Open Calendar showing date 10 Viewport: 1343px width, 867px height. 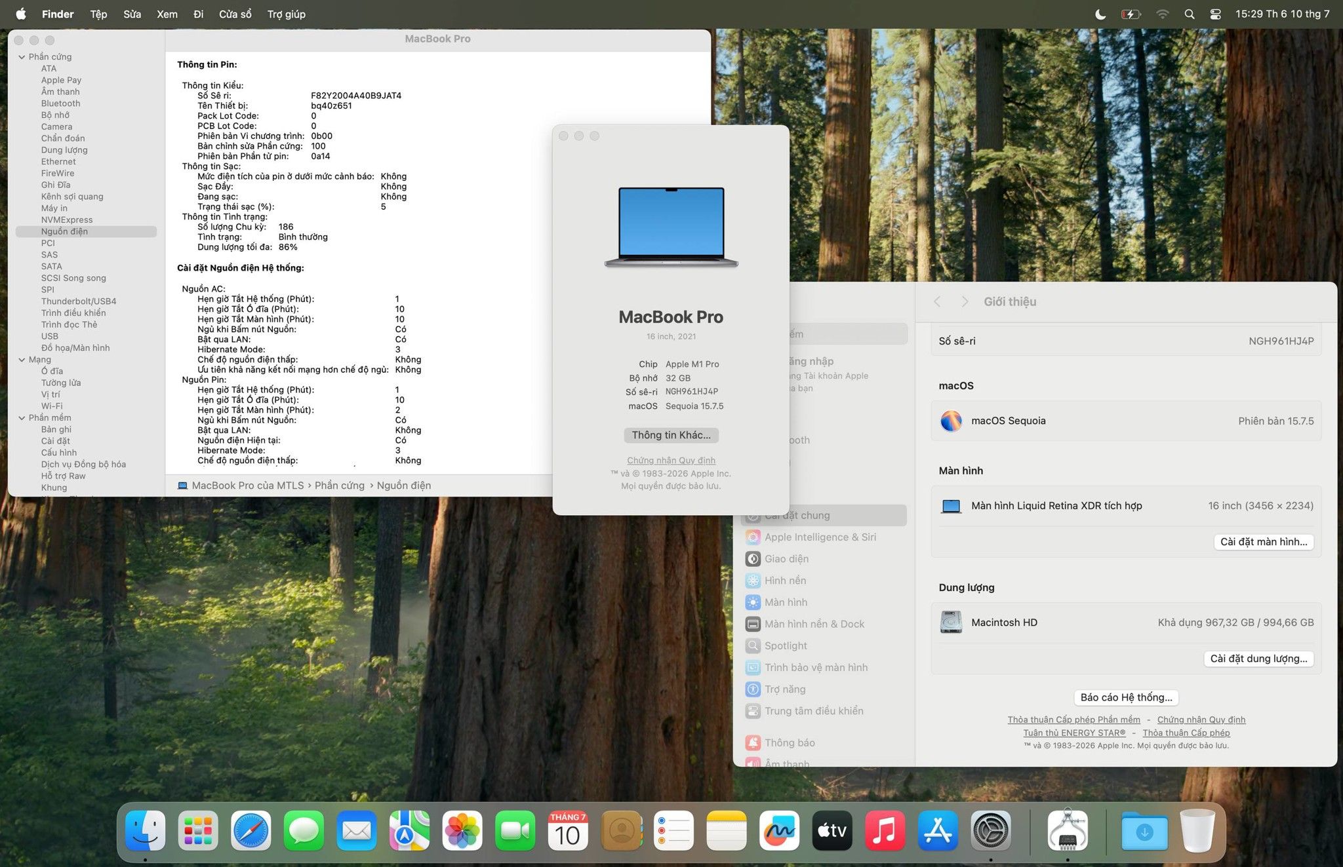[568, 830]
